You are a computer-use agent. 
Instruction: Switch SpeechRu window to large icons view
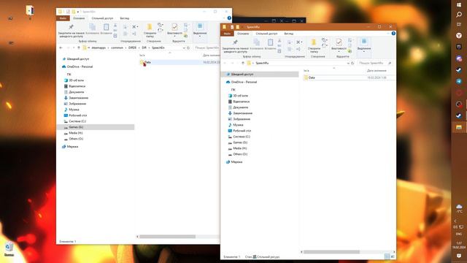393,256
